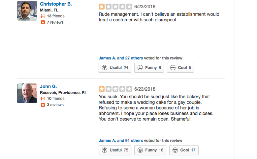Open James A. and 91 others voters link
This screenshot has height=159, width=257.
pos(121,141)
